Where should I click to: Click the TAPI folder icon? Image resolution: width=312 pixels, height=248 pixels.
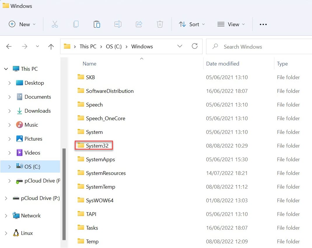click(x=81, y=214)
